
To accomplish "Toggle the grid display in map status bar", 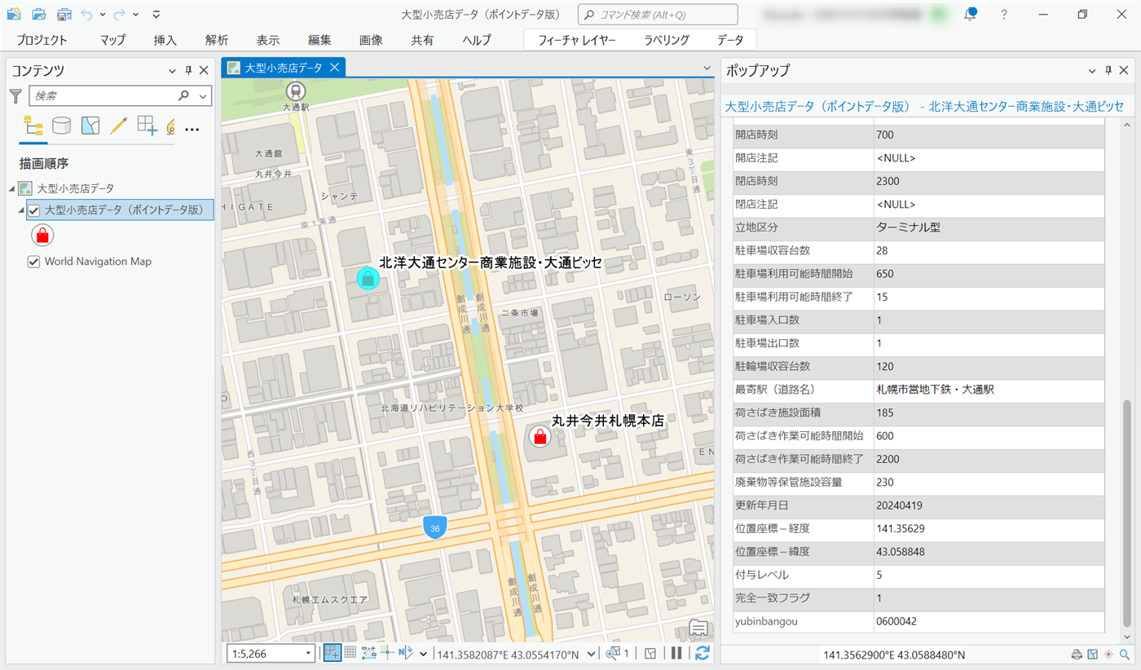I will pos(350,653).
